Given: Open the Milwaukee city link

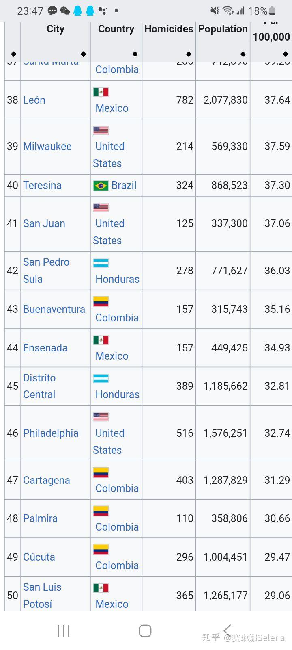Looking at the screenshot, I should pos(47,146).
